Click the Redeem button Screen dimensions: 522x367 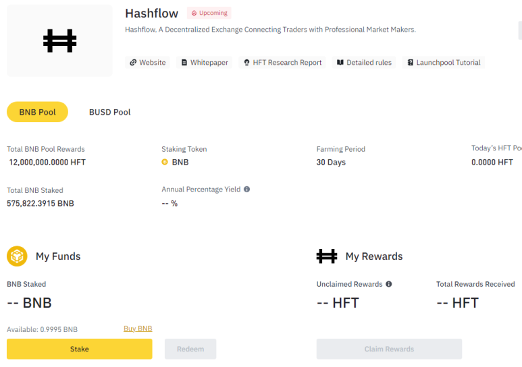(190, 349)
